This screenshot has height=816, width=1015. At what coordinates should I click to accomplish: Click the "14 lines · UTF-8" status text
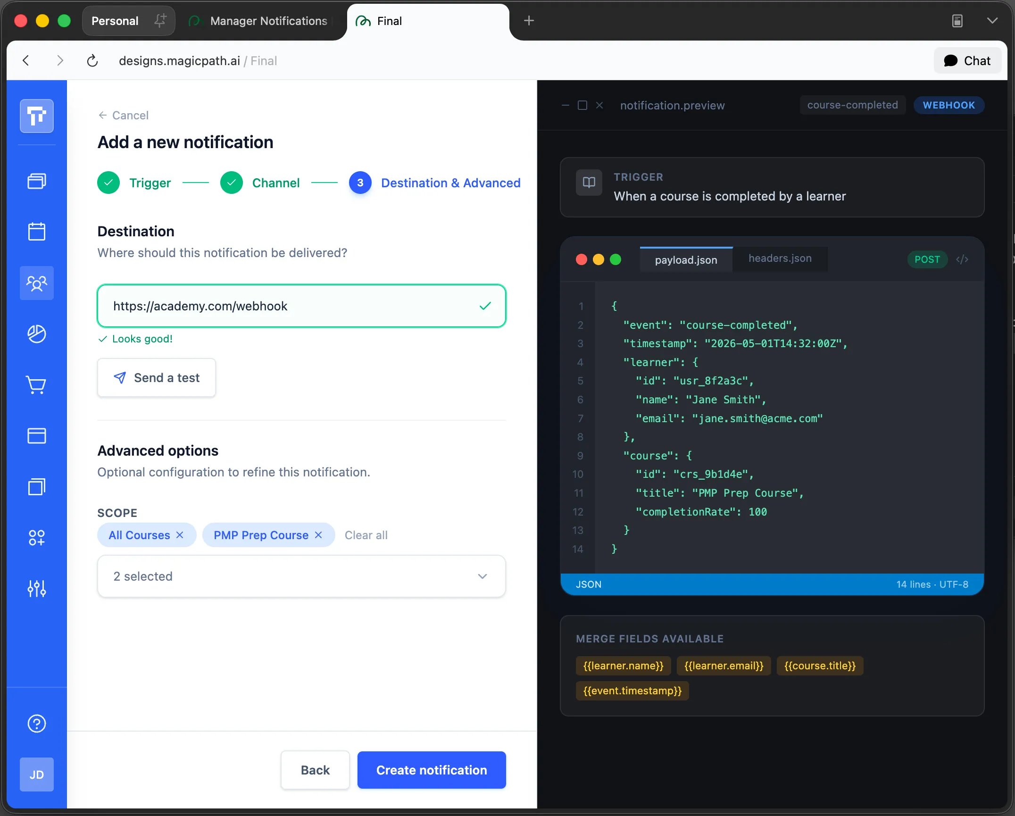click(932, 584)
